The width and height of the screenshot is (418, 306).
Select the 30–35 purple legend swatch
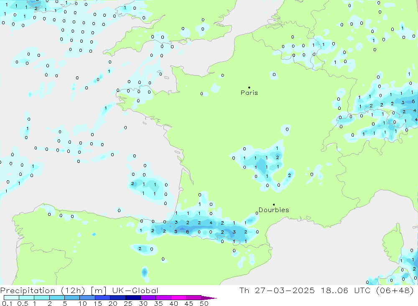pyautogui.click(x=148, y=298)
